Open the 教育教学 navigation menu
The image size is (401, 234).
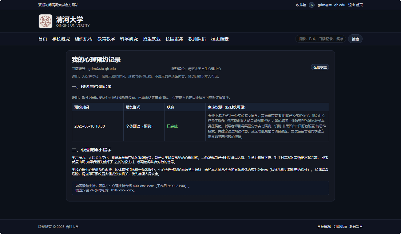pos(106,39)
